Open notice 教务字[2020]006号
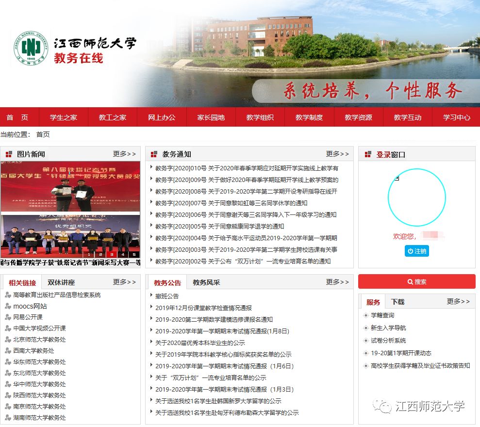Viewport: 480px width, 427px height. 246,214
